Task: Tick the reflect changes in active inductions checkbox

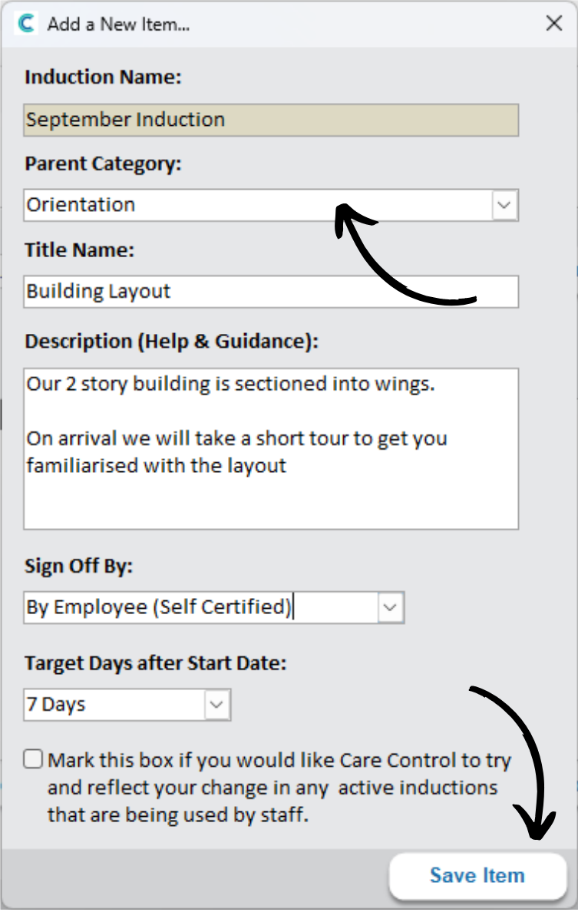Action: click(x=33, y=759)
